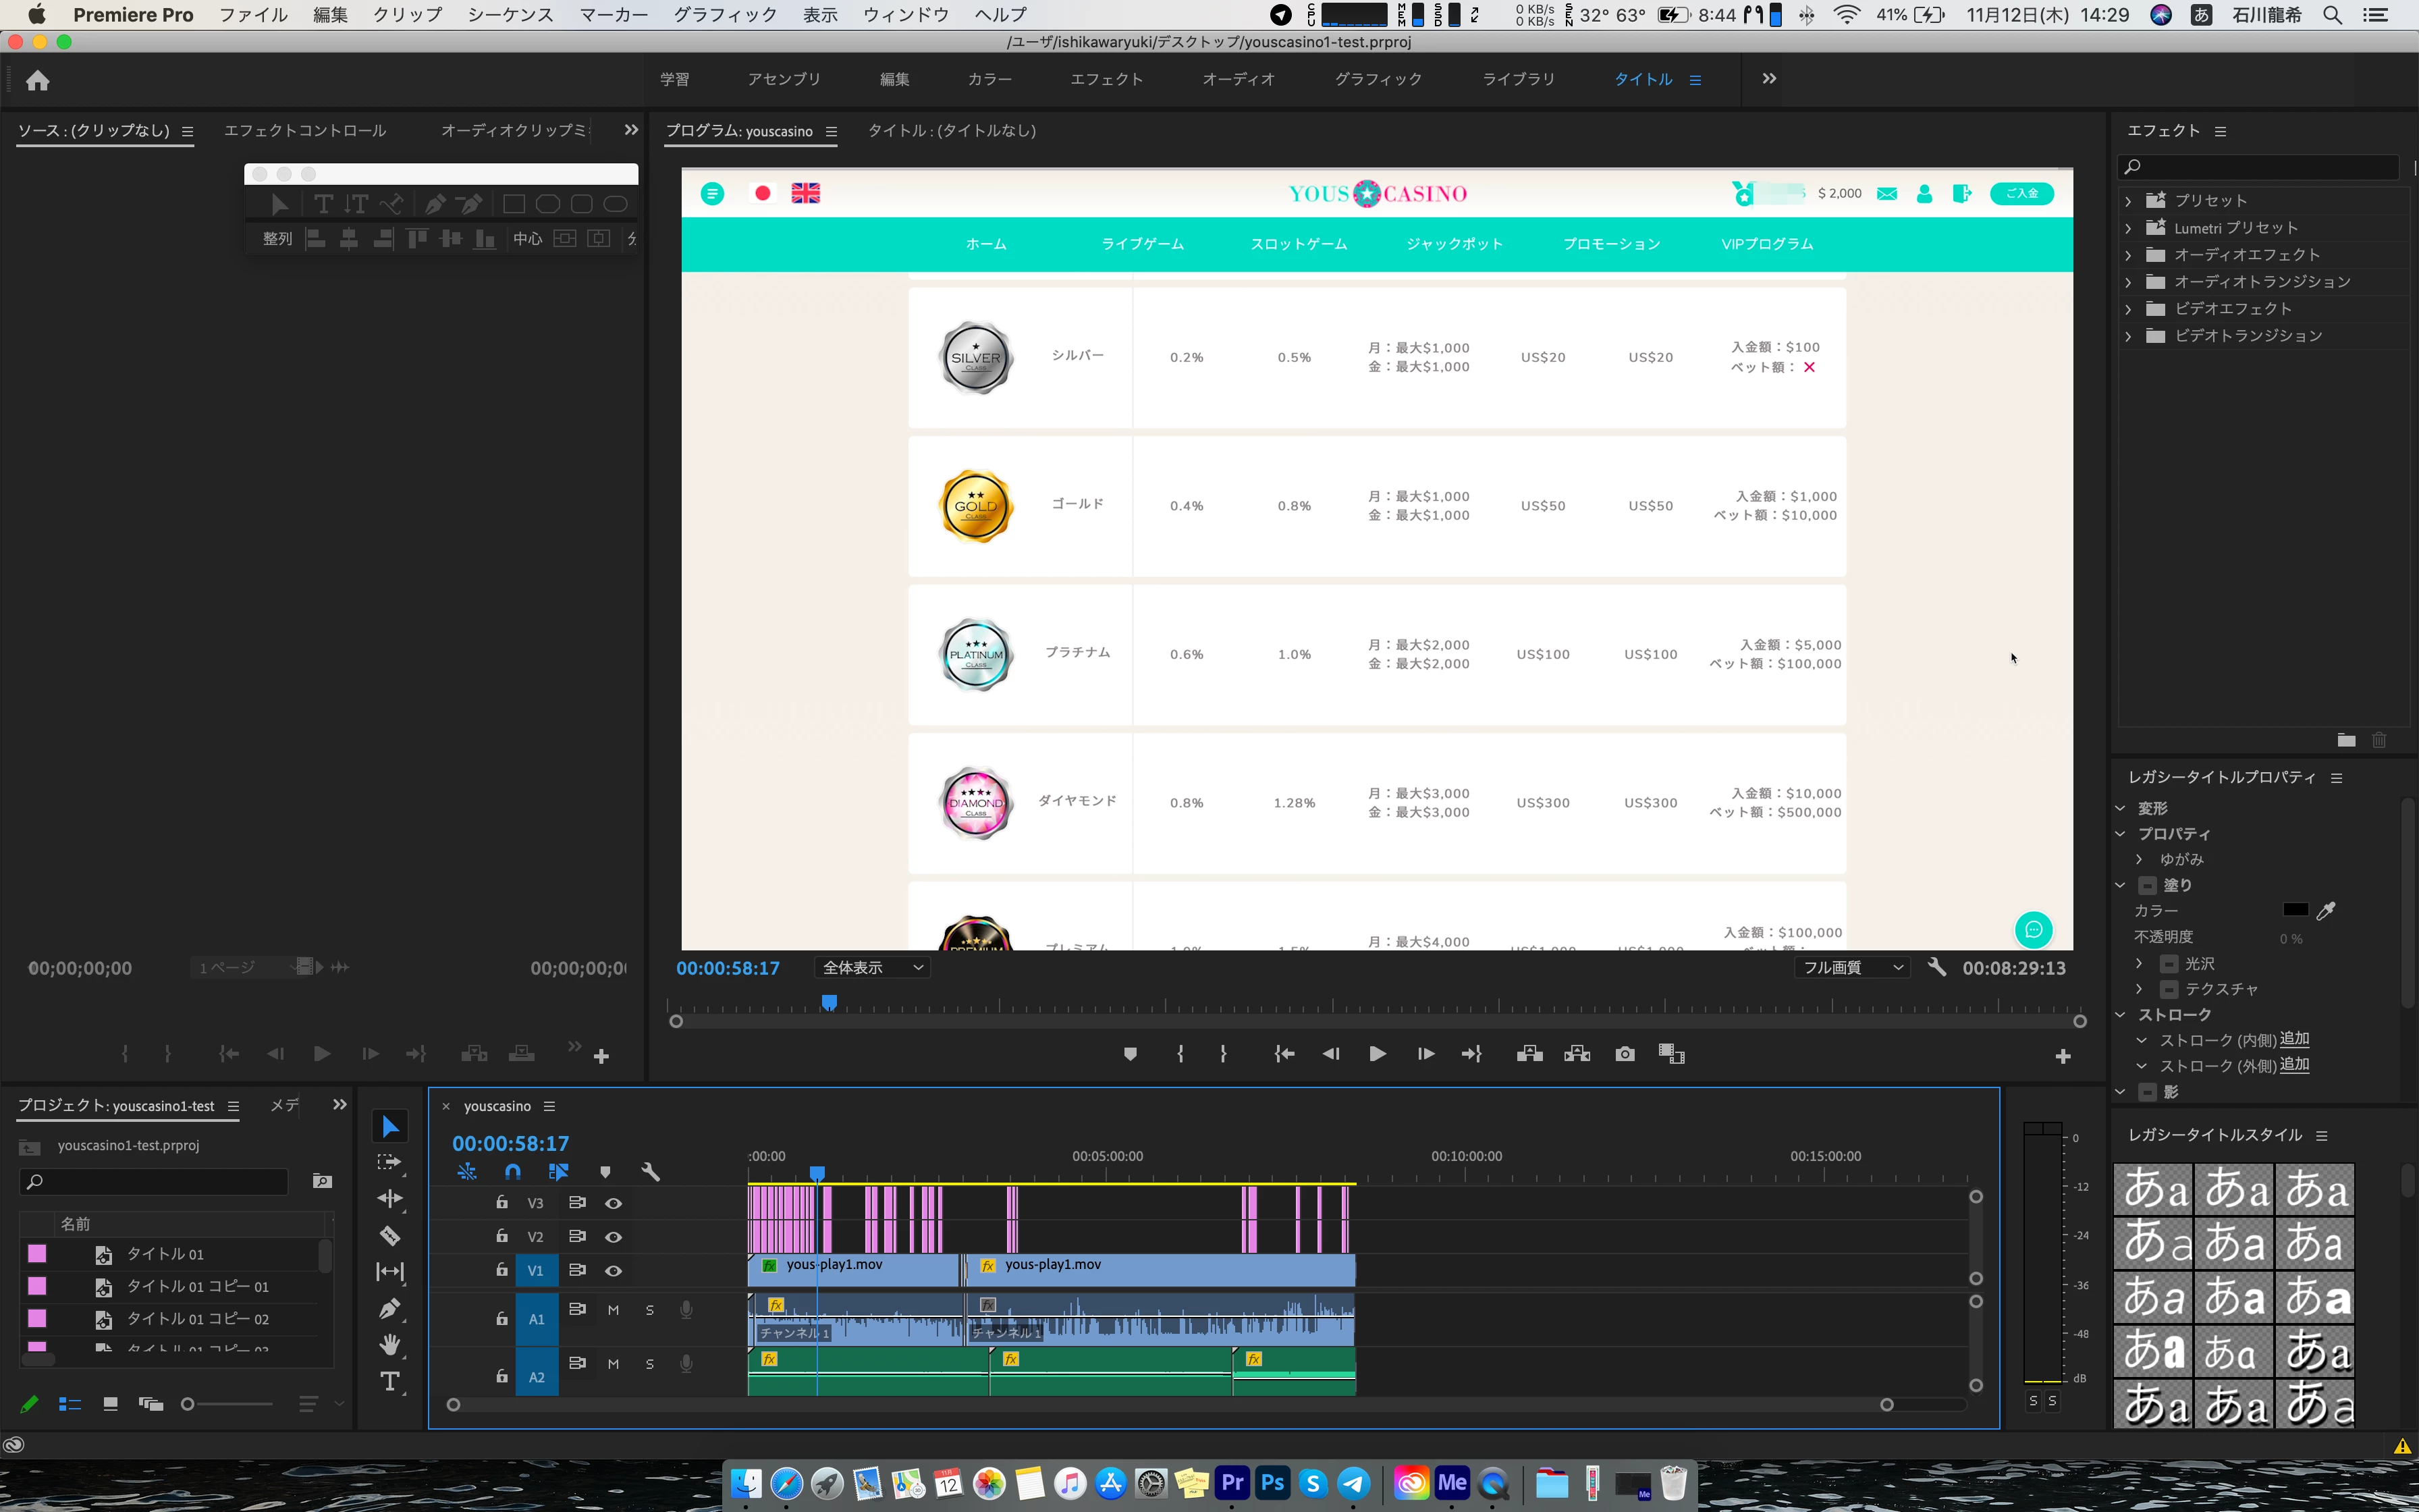Expand the ビデオエフェクト folder
This screenshot has height=1512, width=2419.
pyautogui.click(x=2128, y=309)
